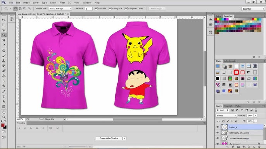The image size is (266, 149).
Task: Click the Refine Edge button
Action: click(x=157, y=8)
